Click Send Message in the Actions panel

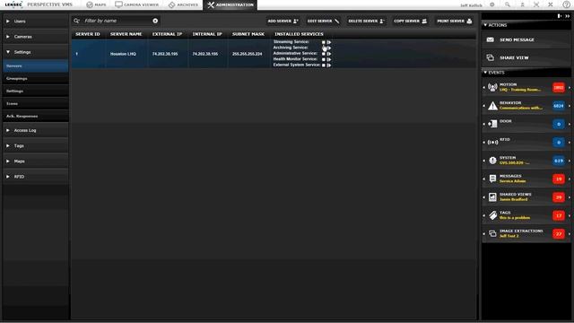526,39
